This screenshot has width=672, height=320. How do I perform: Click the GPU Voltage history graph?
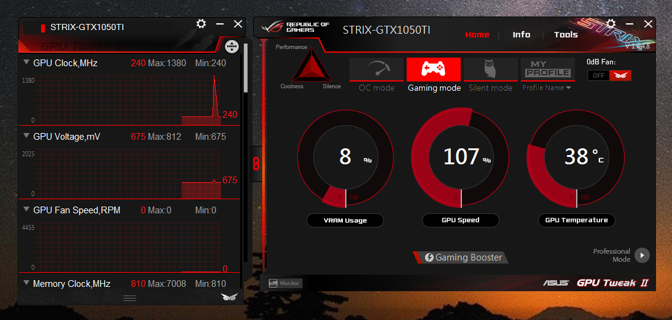click(128, 173)
